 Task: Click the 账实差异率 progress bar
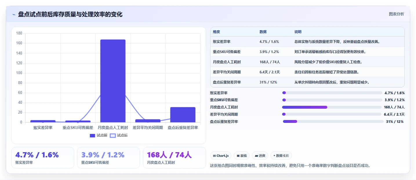(x=332, y=93)
